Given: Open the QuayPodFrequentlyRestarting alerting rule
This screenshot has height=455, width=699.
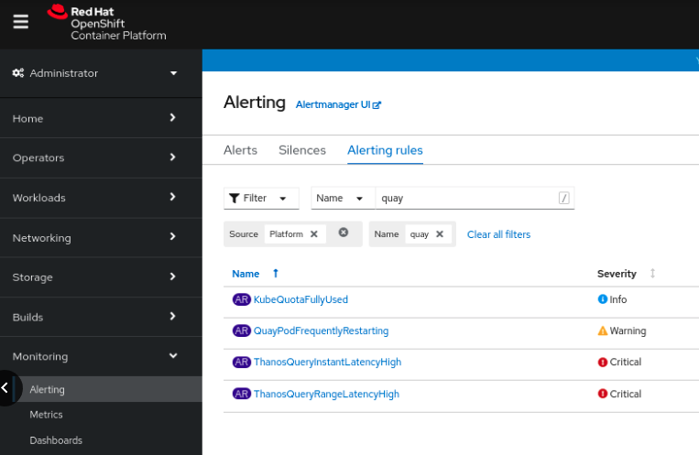Looking at the screenshot, I should click(321, 330).
